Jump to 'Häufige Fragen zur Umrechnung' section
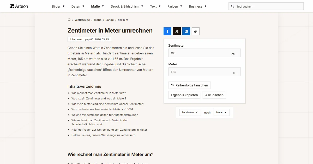 point(109,130)
